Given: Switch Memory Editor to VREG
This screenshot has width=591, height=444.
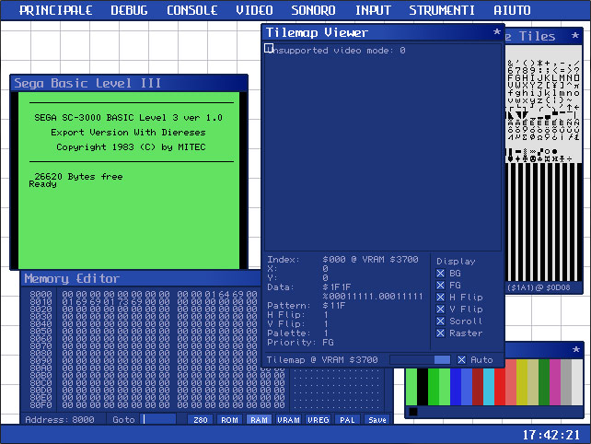Looking at the screenshot, I should pyautogui.click(x=319, y=420).
